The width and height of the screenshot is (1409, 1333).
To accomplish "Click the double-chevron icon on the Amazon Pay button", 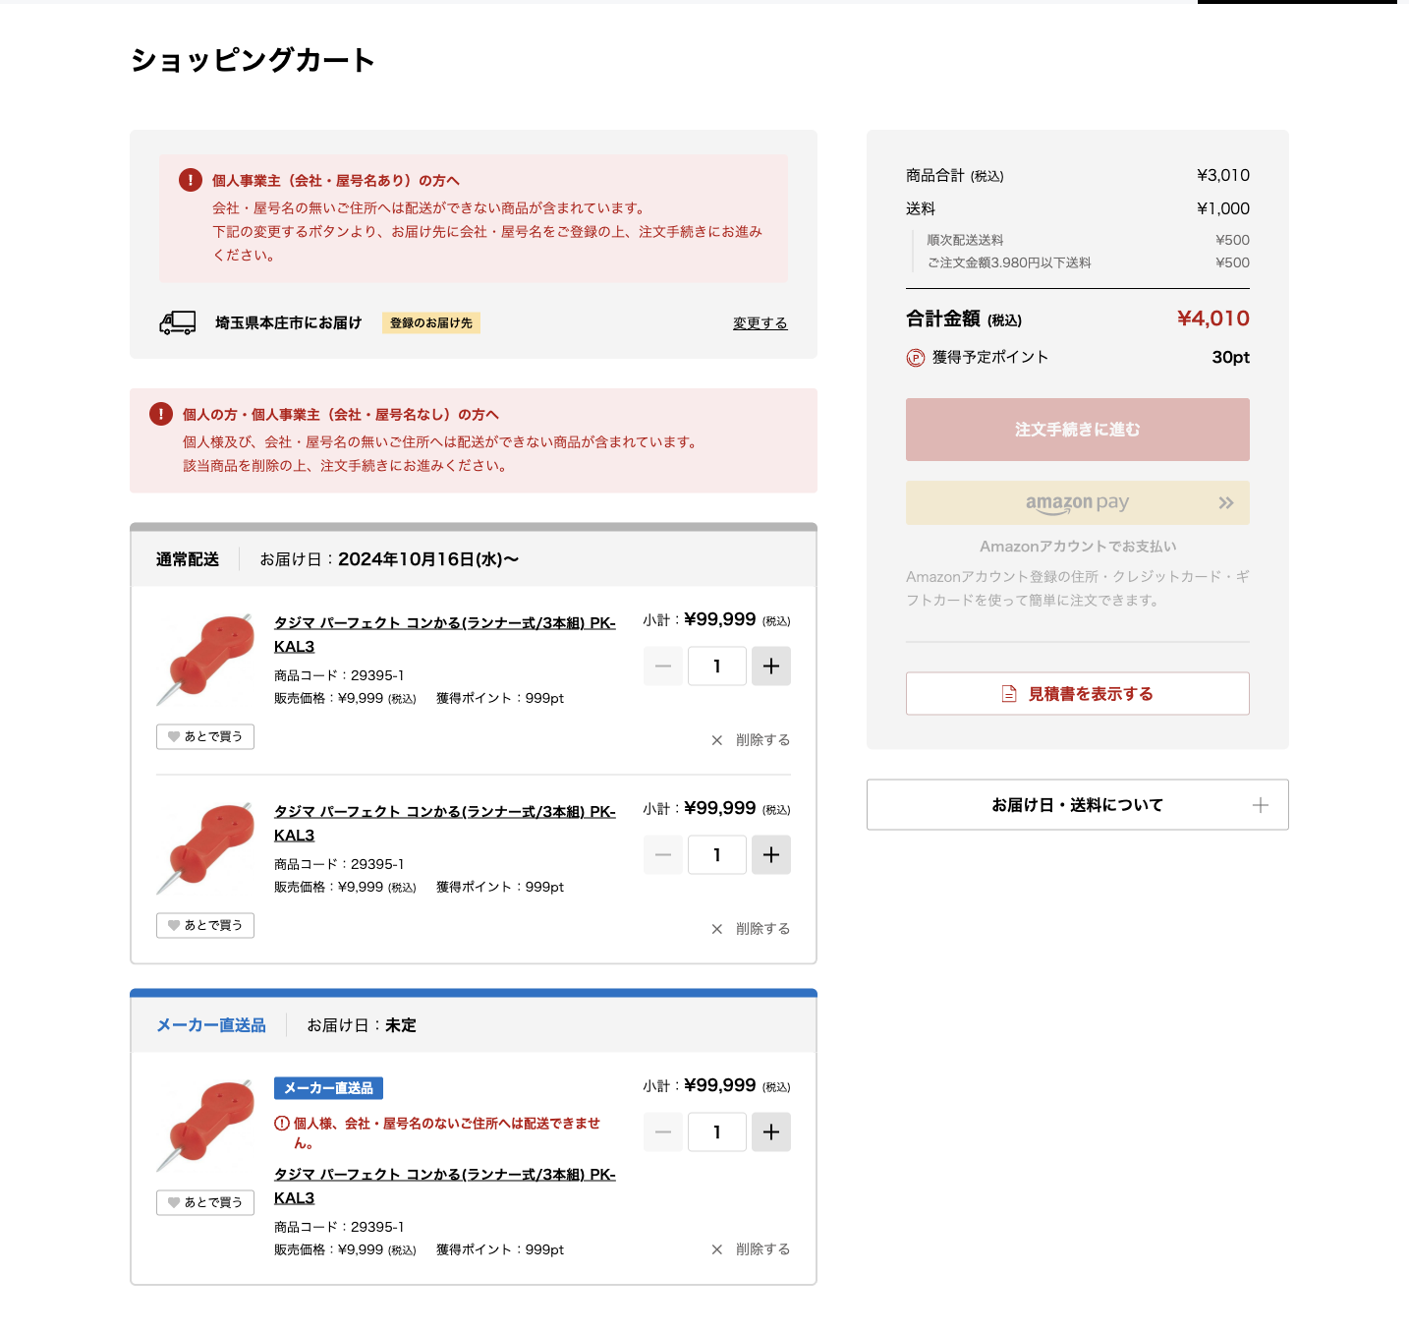I will (x=1225, y=502).
